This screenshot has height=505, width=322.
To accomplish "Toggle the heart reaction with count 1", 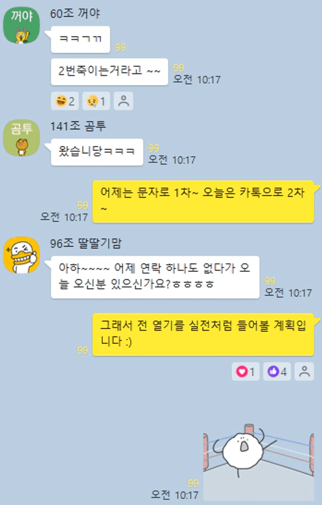I will 246,372.
